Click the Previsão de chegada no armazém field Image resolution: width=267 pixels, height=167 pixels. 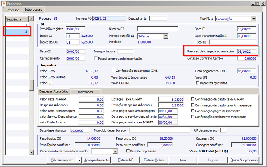tap(246, 52)
